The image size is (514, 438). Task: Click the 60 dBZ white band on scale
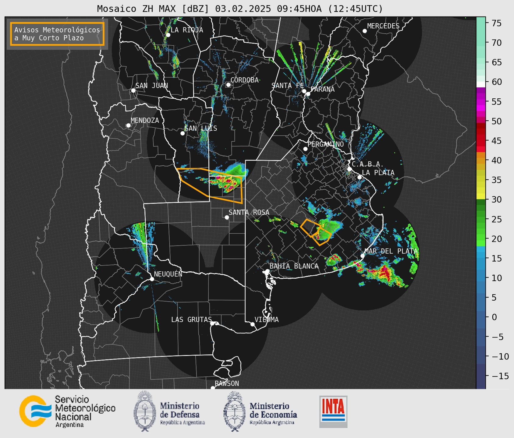pyautogui.click(x=481, y=84)
